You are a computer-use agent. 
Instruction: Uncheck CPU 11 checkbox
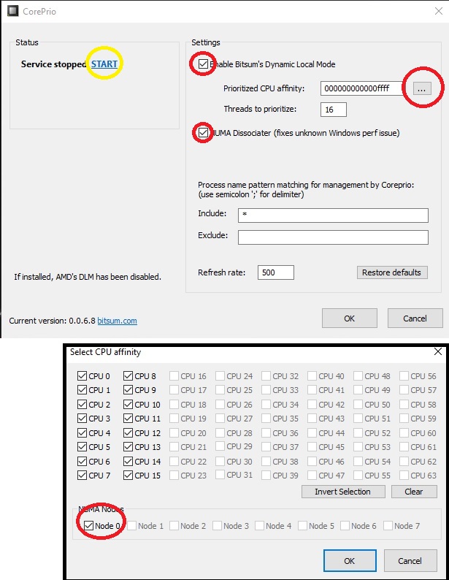[128, 419]
